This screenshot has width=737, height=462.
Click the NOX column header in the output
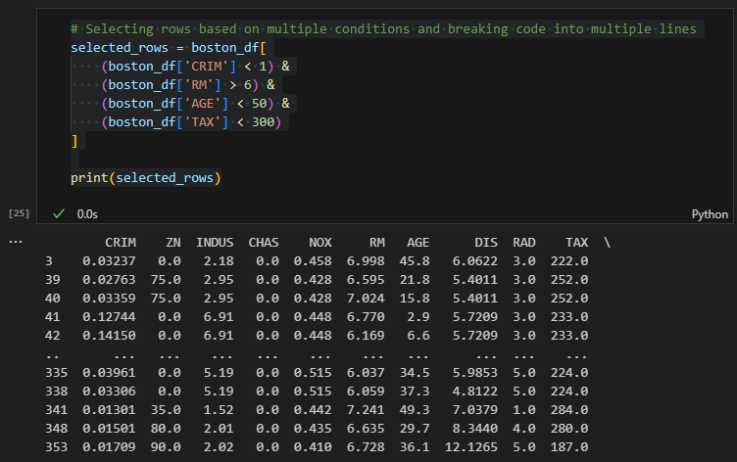coord(320,243)
